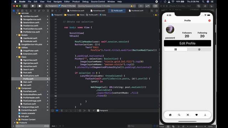The width and height of the screenshot is (228, 128).
Task: Open the issue navigator warning icon
Action: 31,11
